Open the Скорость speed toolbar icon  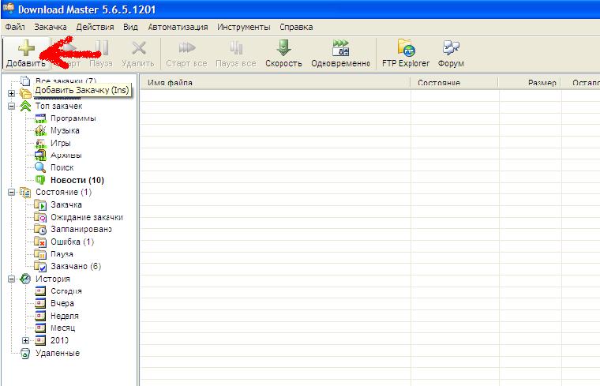[x=283, y=48]
